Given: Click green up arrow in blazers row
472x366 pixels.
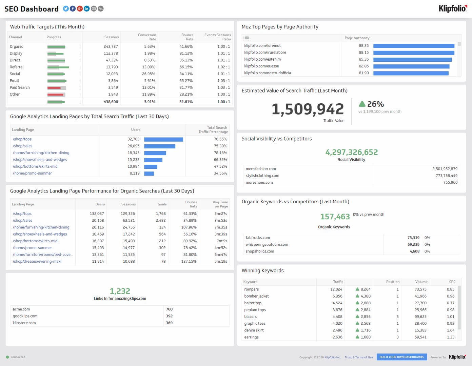Looking at the screenshot, I should [357, 316].
